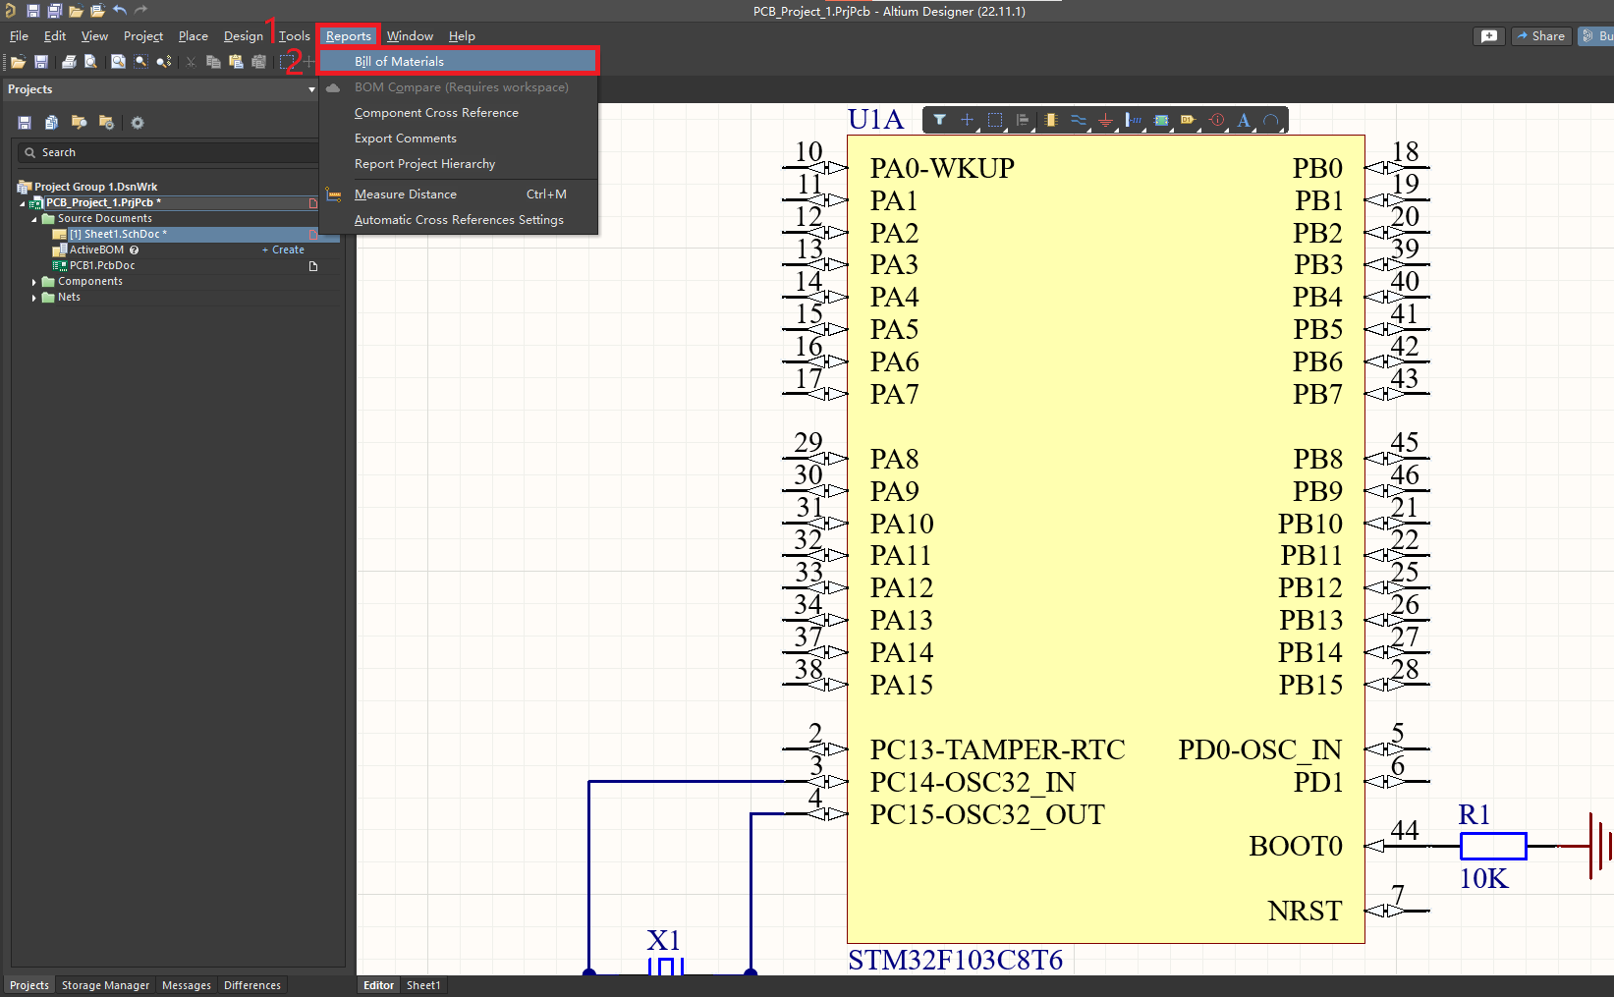Click the Editor tab at bottom
1614x997 pixels.
click(x=378, y=985)
